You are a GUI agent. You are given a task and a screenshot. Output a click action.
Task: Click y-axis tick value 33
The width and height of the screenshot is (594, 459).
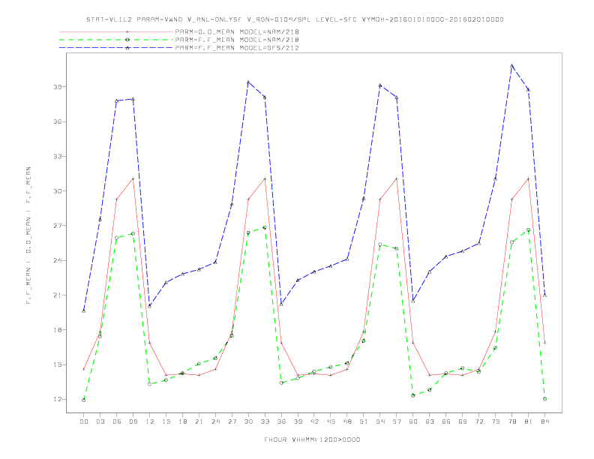[x=58, y=157]
